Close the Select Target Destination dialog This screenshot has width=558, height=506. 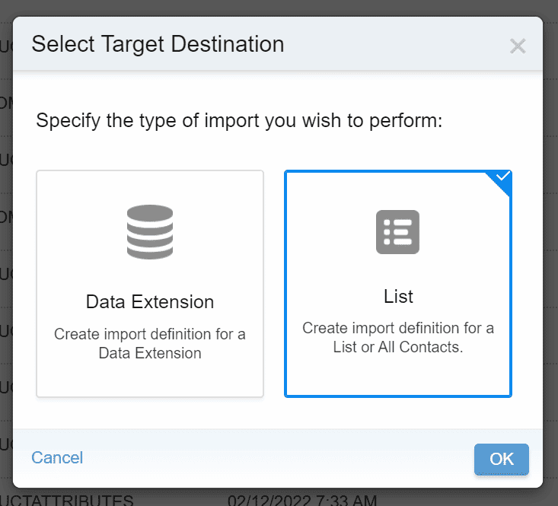click(518, 46)
